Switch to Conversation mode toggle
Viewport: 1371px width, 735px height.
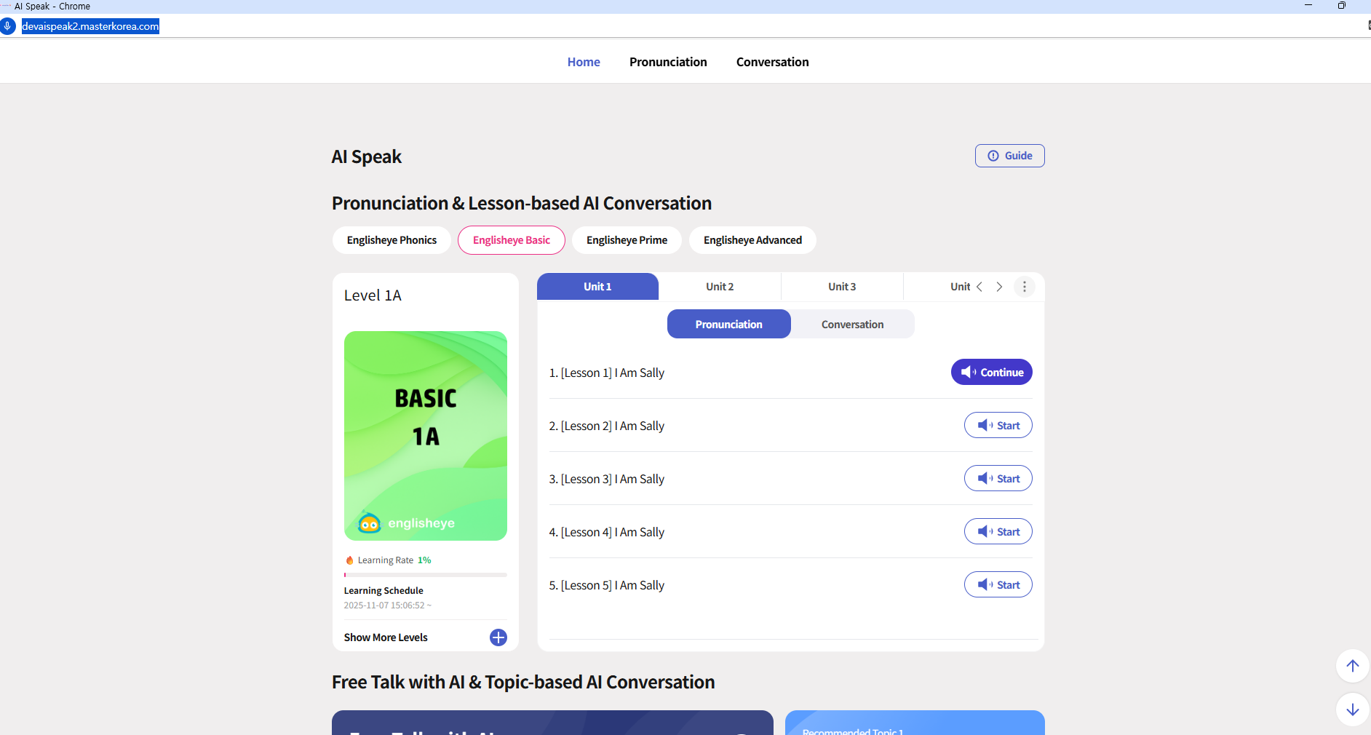pos(852,325)
